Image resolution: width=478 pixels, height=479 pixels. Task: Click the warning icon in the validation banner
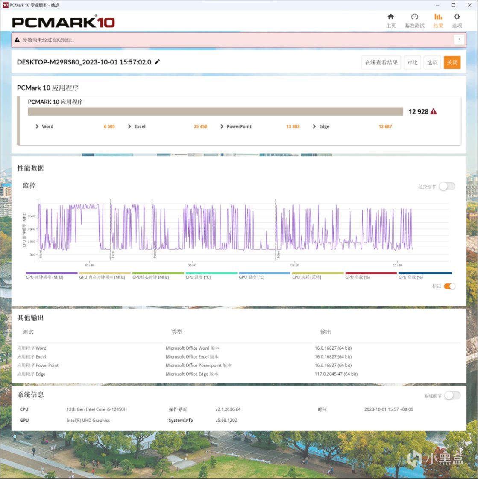(x=17, y=40)
